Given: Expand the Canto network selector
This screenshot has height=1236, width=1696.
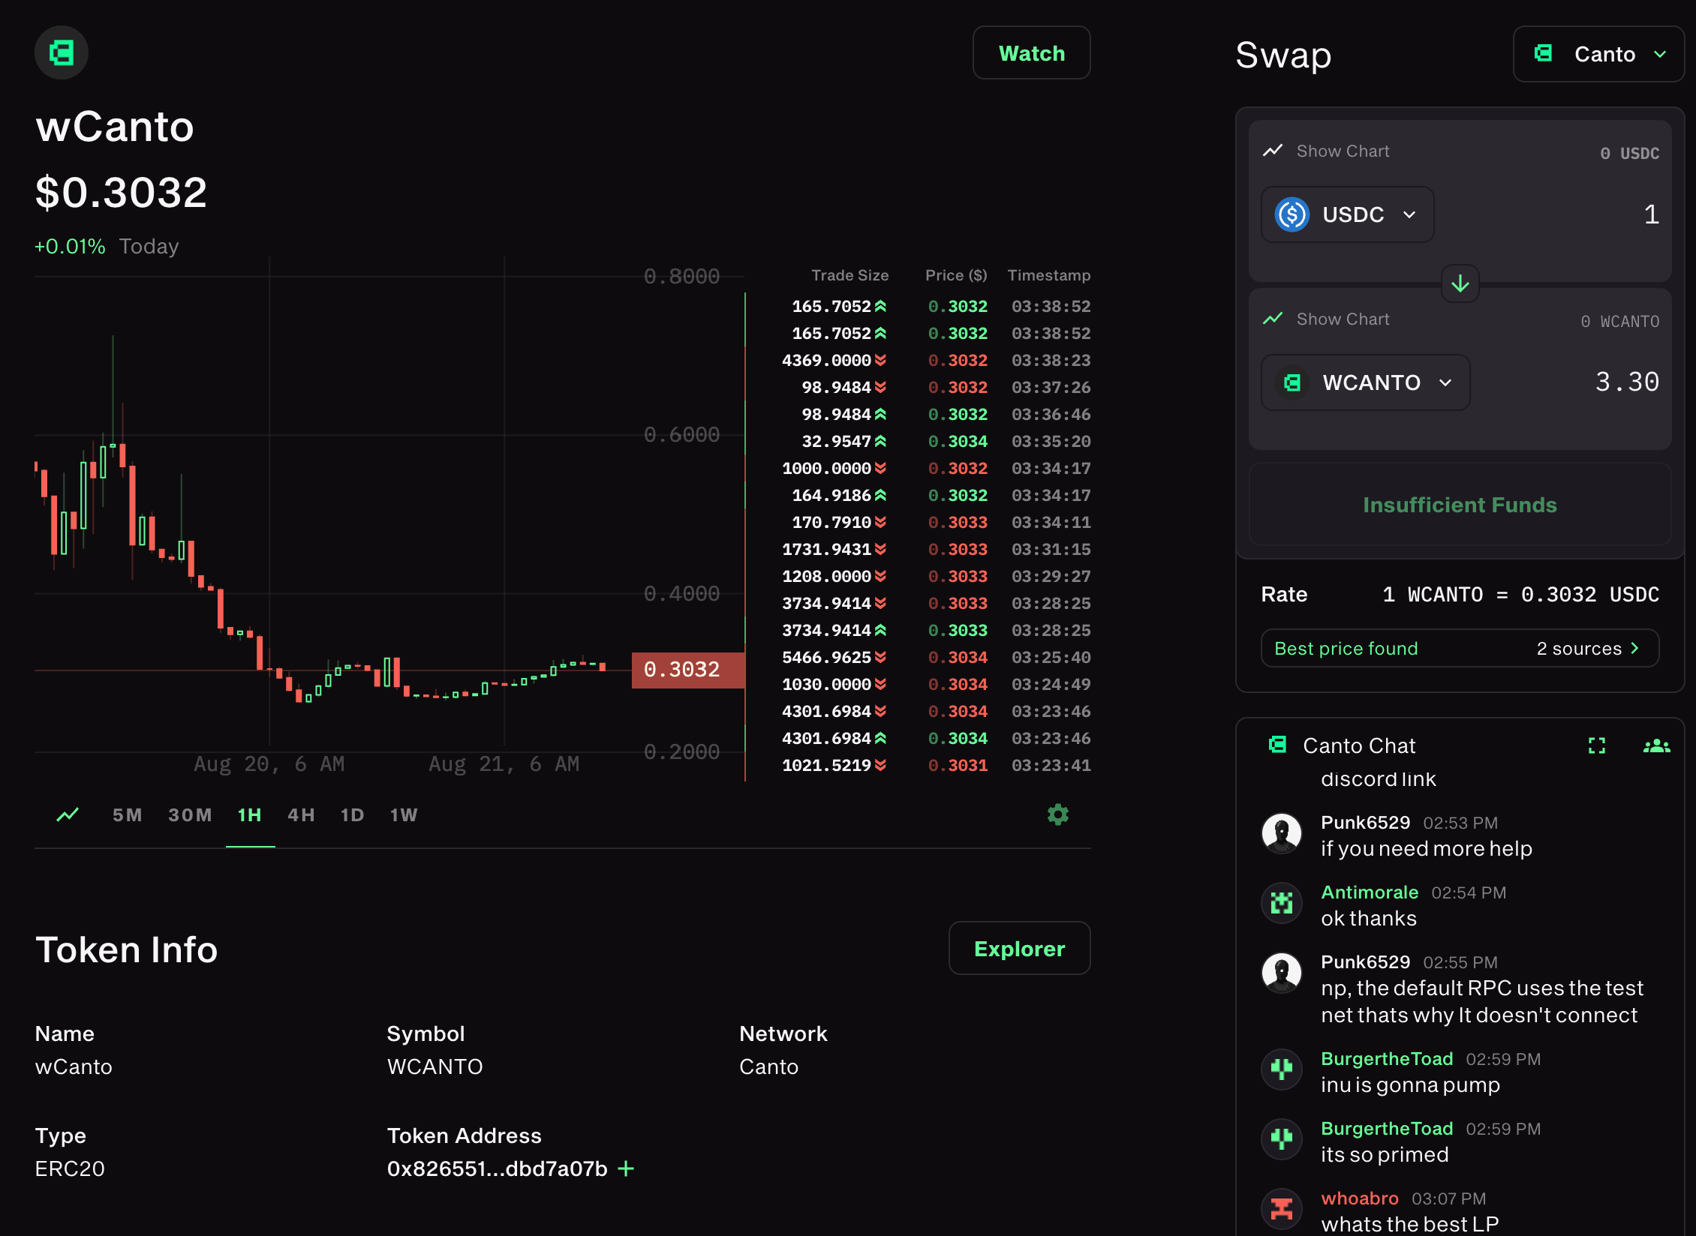Looking at the screenshot, I should (1598, 54).
